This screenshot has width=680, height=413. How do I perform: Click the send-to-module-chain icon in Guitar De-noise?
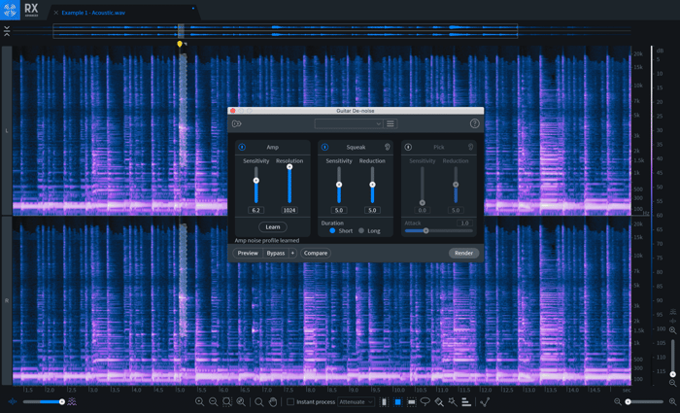236,123
